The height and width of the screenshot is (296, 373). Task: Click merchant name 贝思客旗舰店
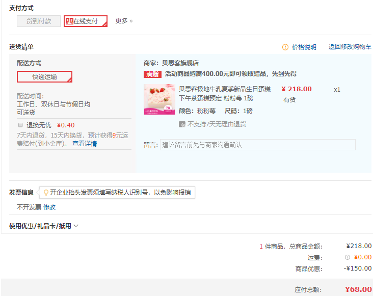click(x=180, y=63)
